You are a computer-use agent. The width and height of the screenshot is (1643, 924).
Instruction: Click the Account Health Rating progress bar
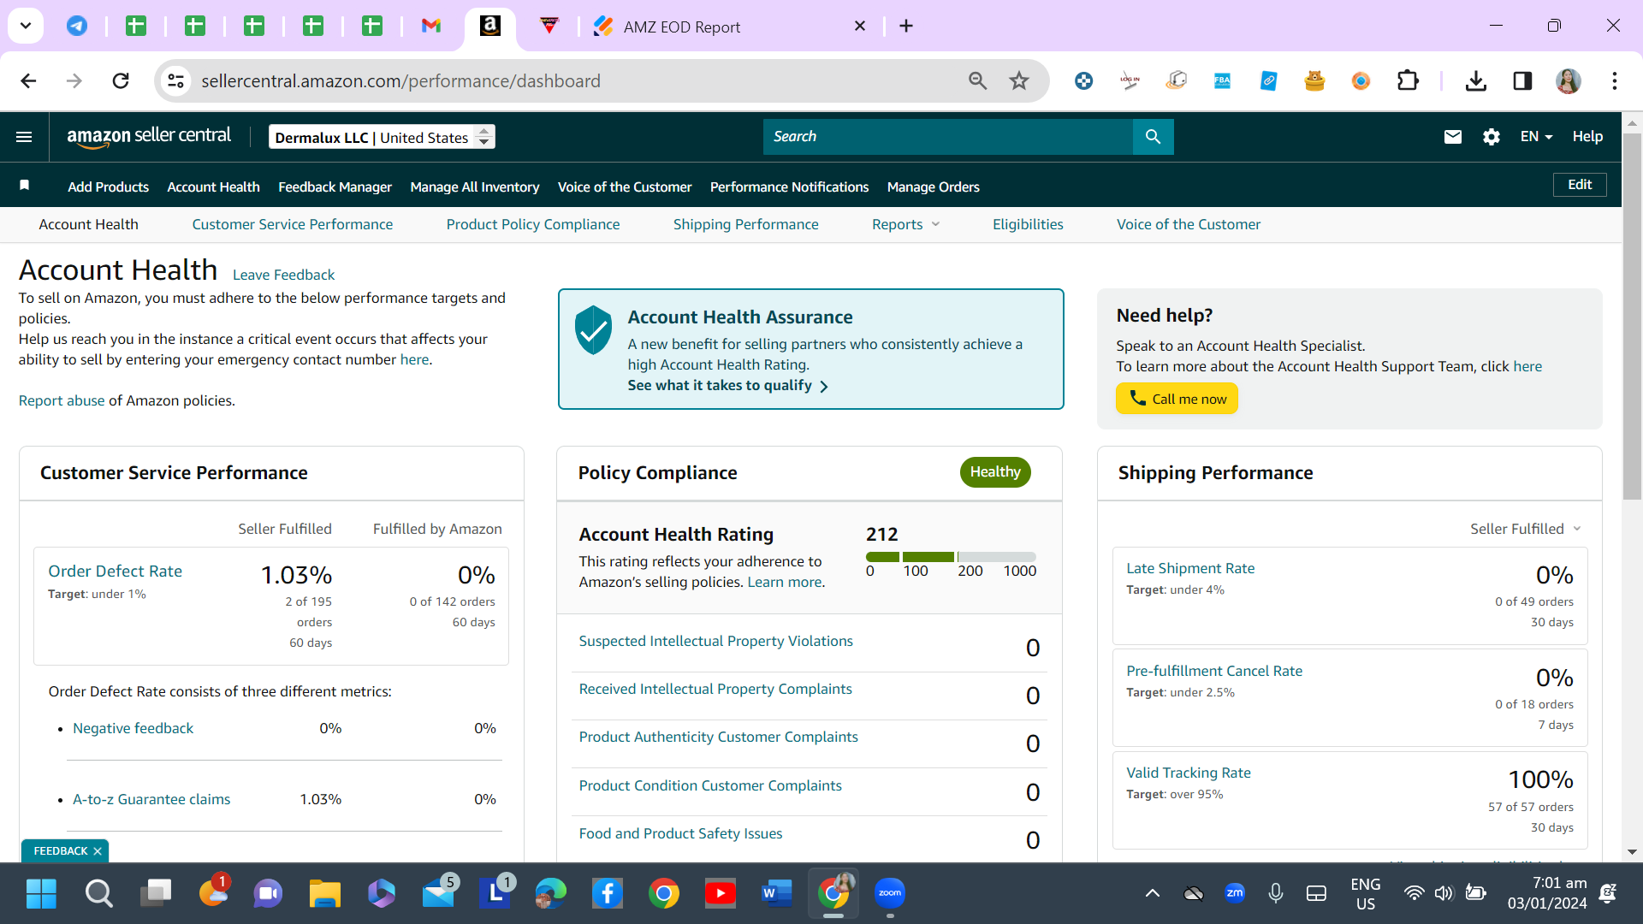coord(951,557)
